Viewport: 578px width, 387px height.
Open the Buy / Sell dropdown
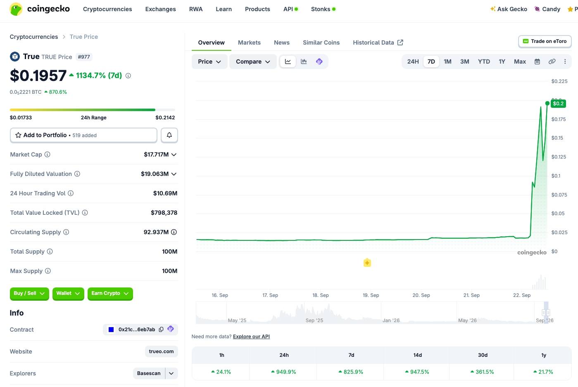click(x=29, y=293)
